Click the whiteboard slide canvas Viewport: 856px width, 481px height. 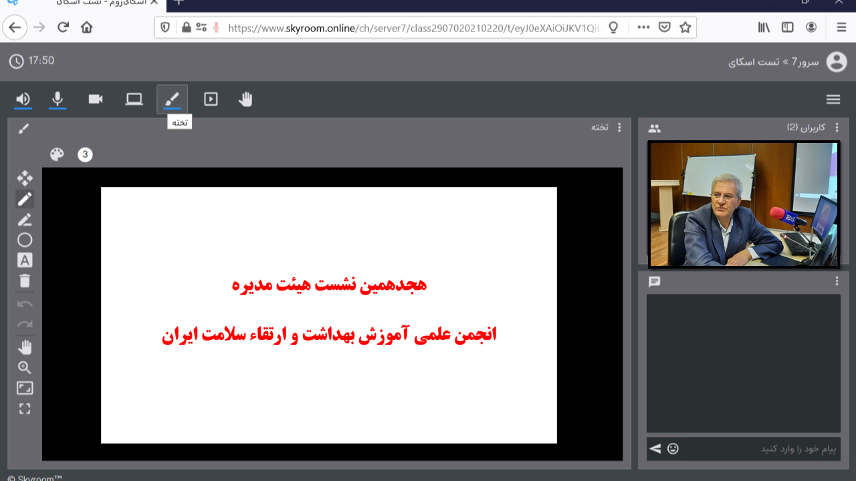(329, 315)
